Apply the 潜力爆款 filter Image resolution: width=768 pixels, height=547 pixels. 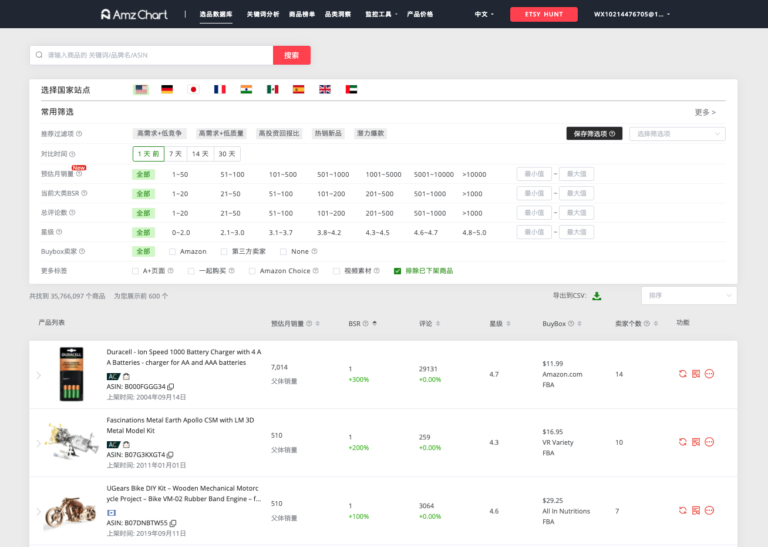point(370,133)
